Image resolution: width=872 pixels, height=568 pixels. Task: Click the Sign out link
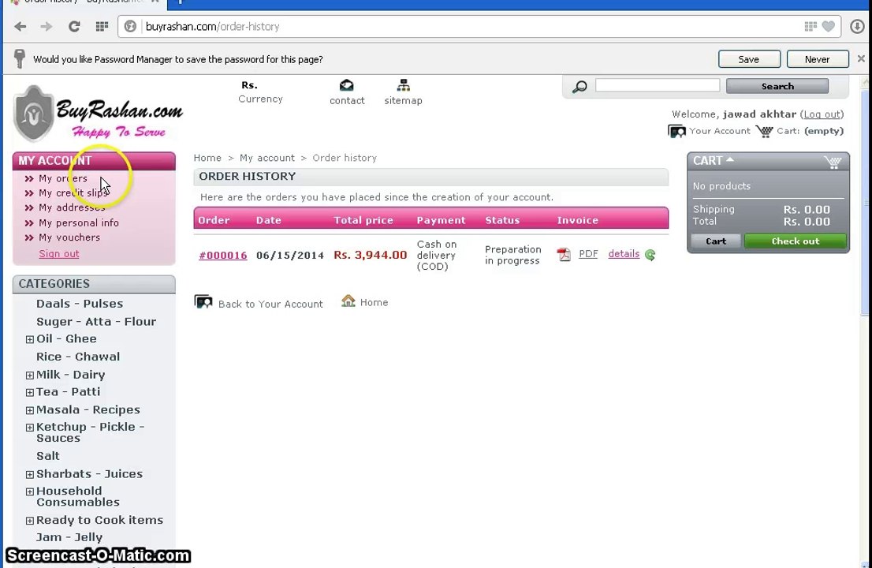pyautogui.click(x=59, y=254)
